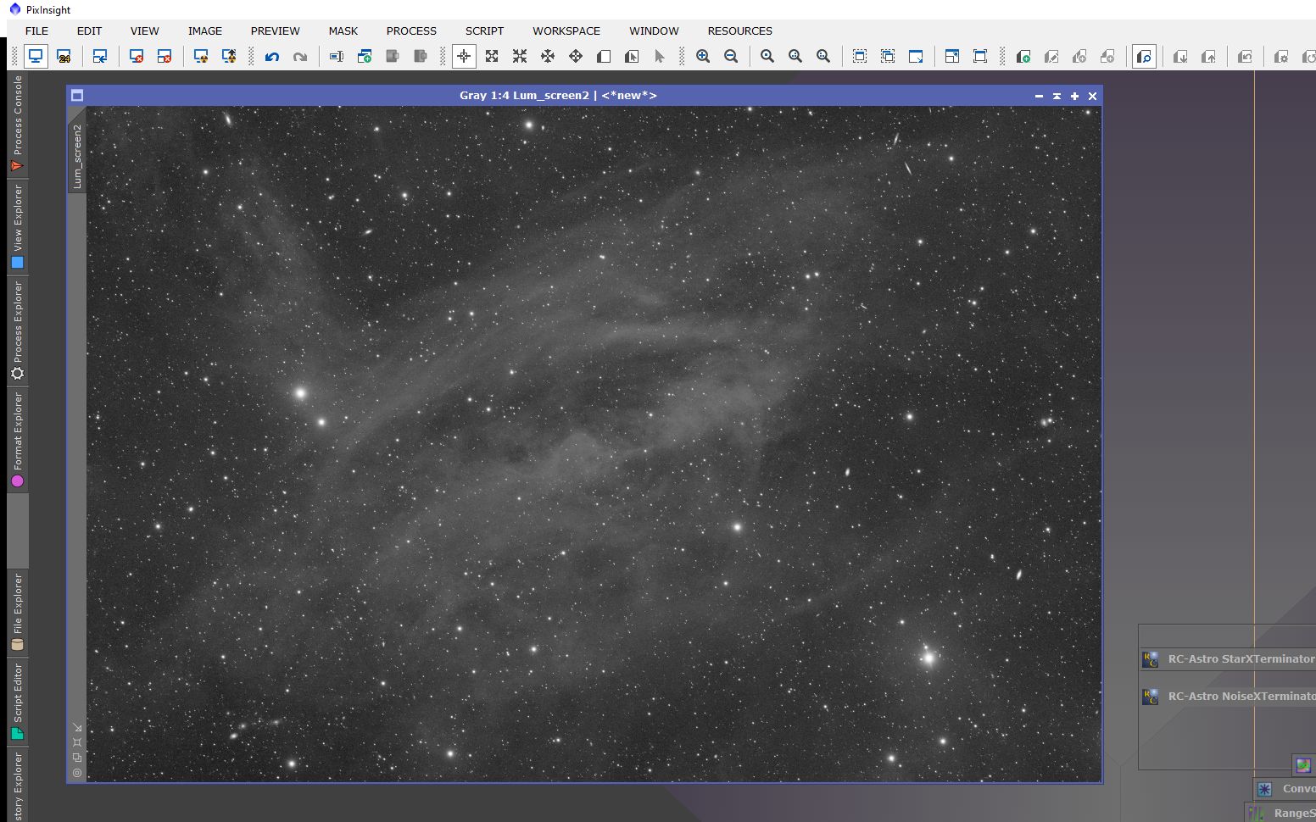
Task: Open the IMAGE menu
Action: tap(205, 31)
